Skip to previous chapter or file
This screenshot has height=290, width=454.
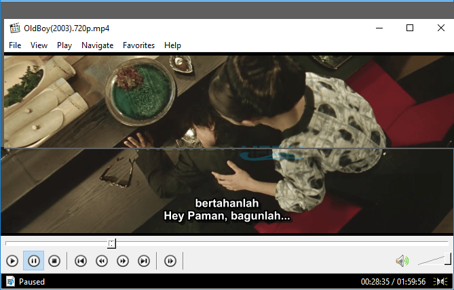pyautogui.click(x=81, y=261)
